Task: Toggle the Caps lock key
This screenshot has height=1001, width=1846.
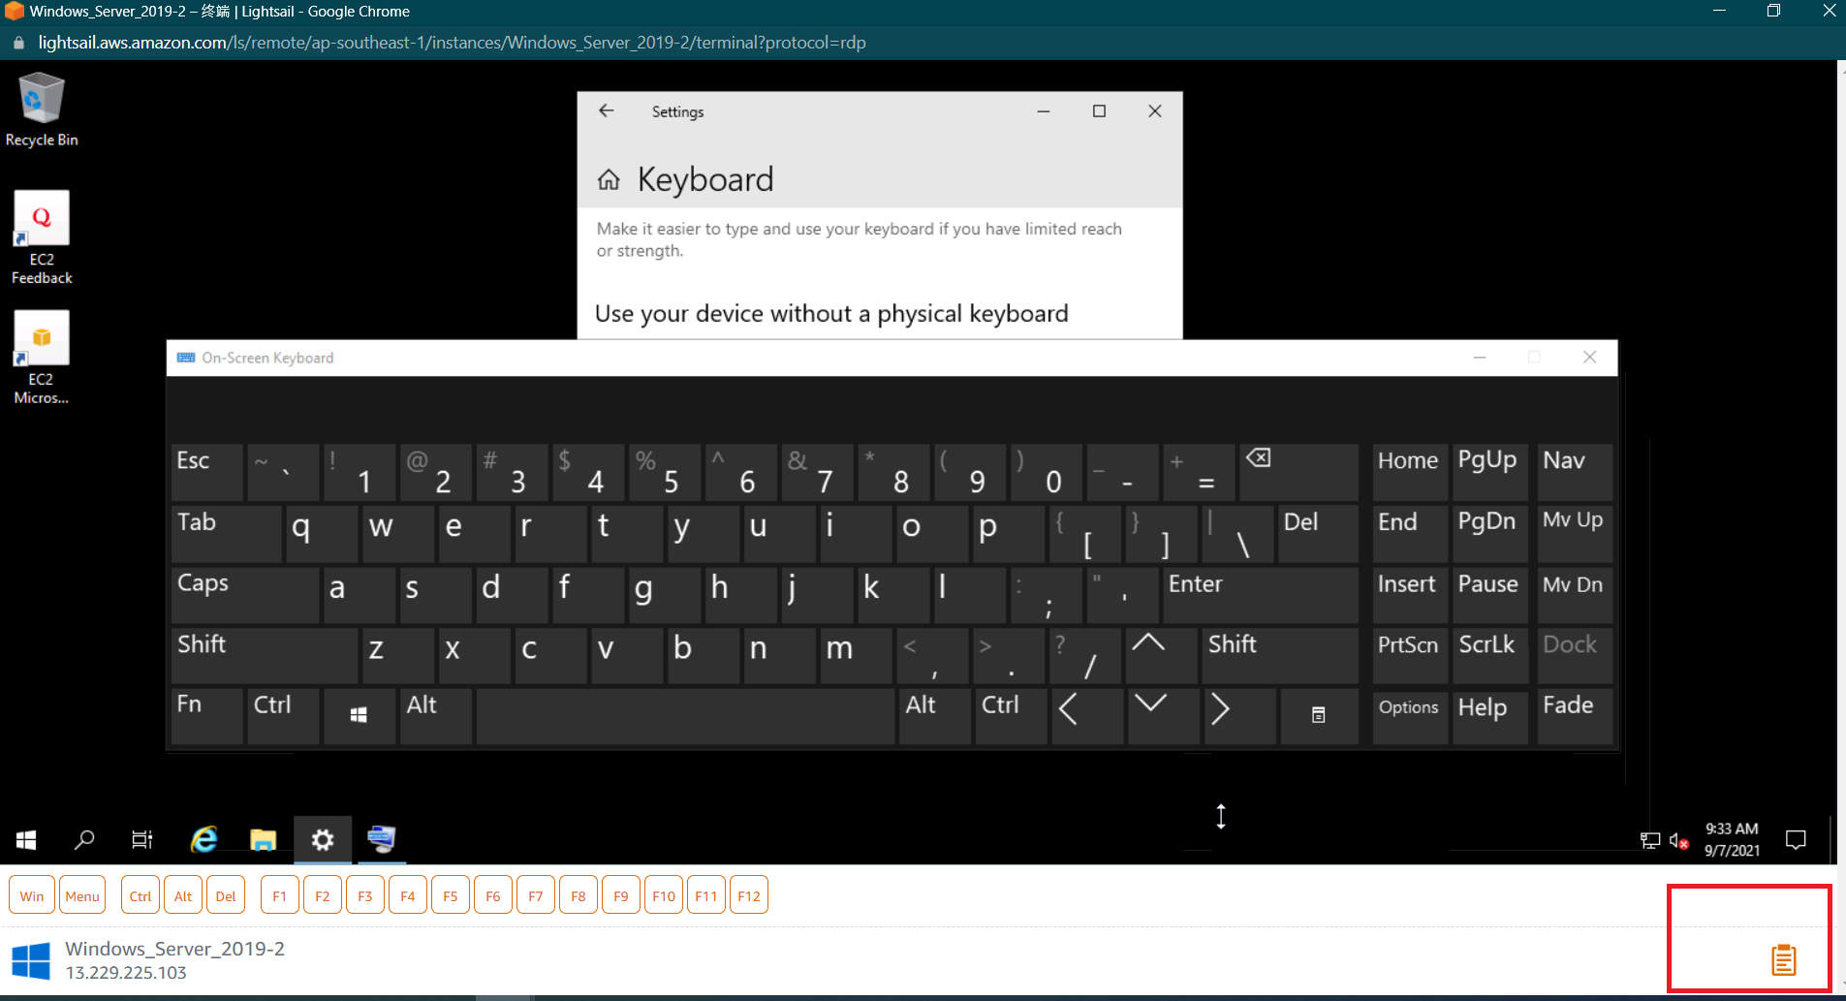Action: (x=245, y=595)
